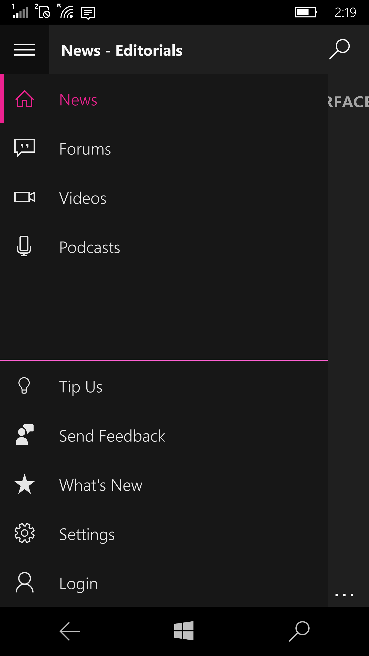
Task: Open the Settings gear icon
Action: click(25, 533)
